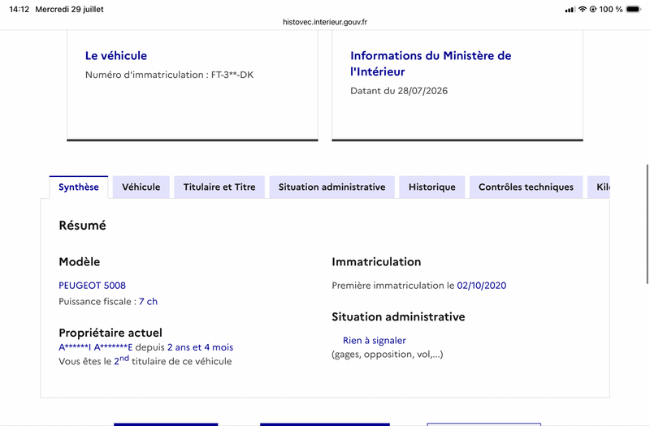Show the Contrôles techniques tab
The width and height of the screenshot is (650, 426).
pyautogui.click(x=526, y=187)
